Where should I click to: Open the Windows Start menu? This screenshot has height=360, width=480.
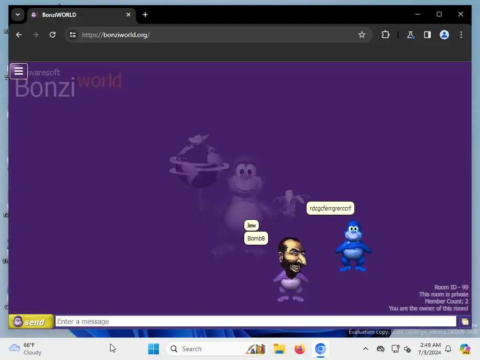(153, 349)
